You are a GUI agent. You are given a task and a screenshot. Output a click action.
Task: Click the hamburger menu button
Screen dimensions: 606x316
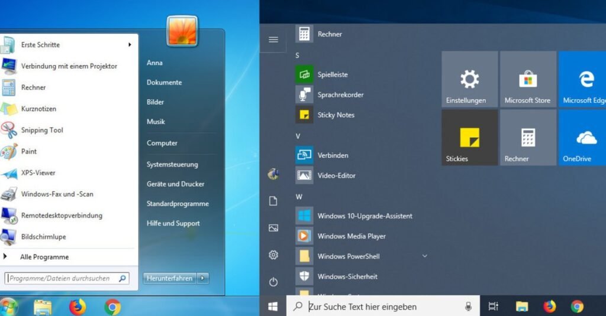[x=273, y=40]
